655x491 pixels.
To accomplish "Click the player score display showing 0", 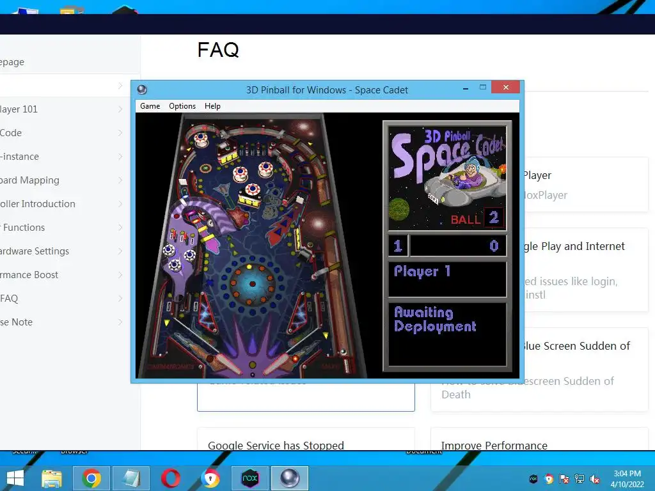I will (x=458, y=246).
